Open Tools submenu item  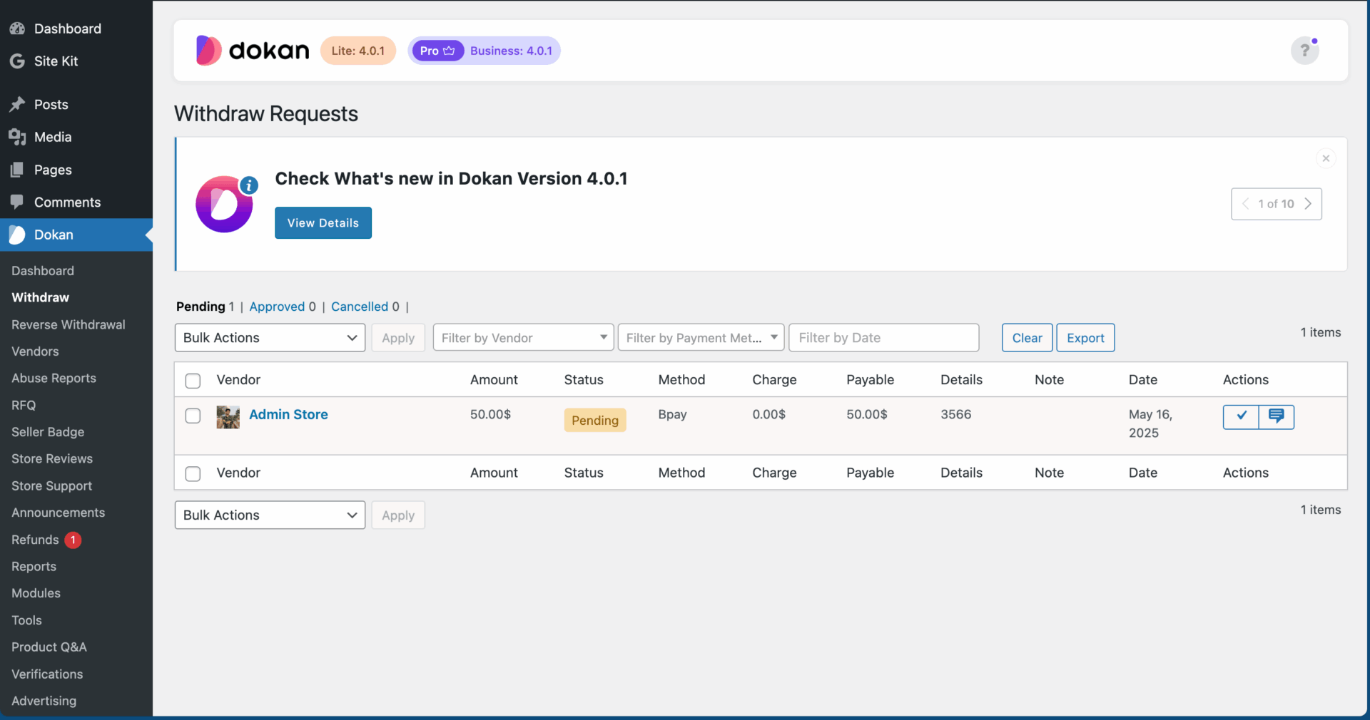(26, 620)
